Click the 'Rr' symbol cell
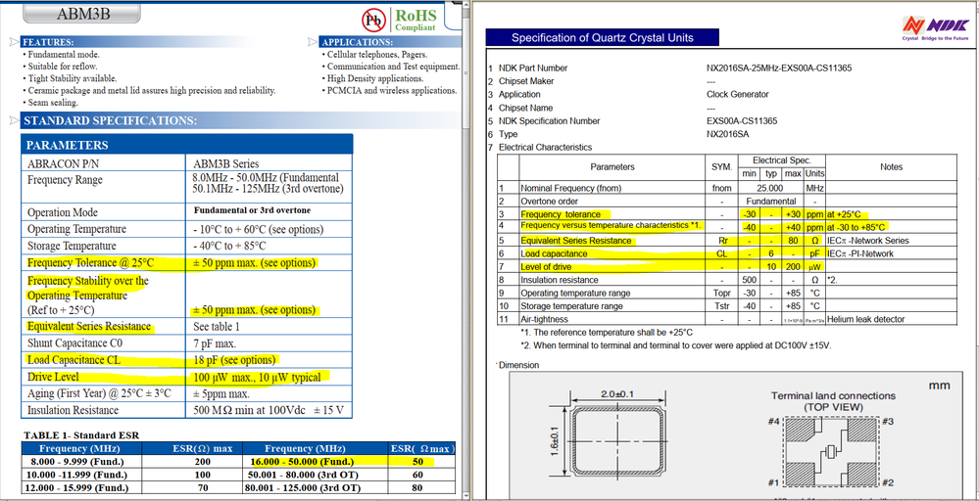 point(722,241)
